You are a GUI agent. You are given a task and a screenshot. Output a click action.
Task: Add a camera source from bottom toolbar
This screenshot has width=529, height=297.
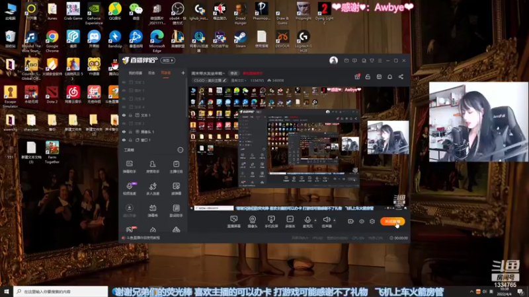pos(253,222)
